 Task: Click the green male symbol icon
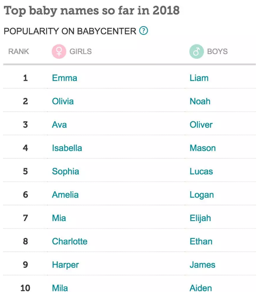197,51
